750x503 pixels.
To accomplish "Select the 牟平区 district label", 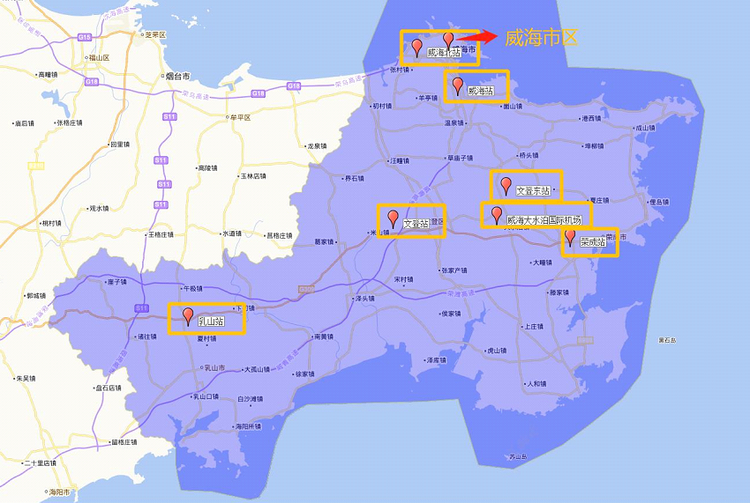I will click(241, 117).
